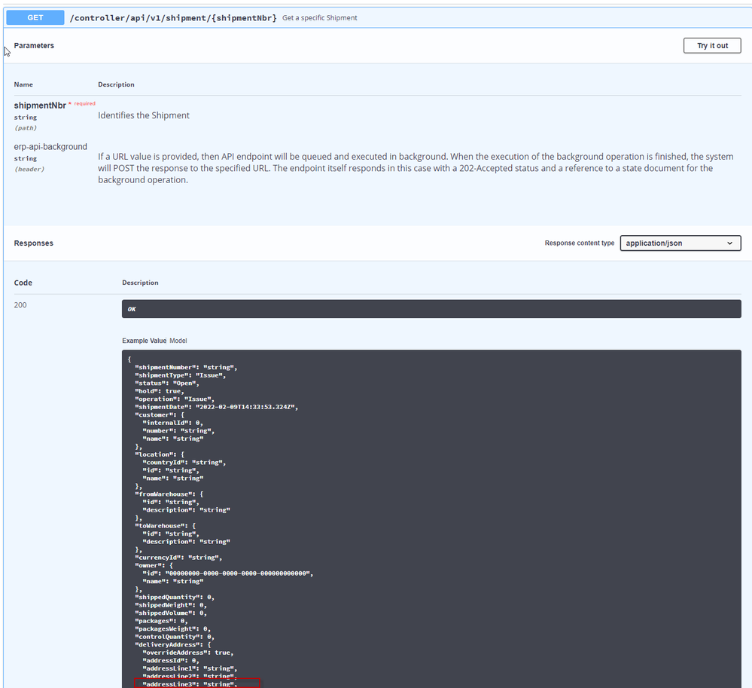Click the erp-api-background description paragraph

click(x=416, y=168)
